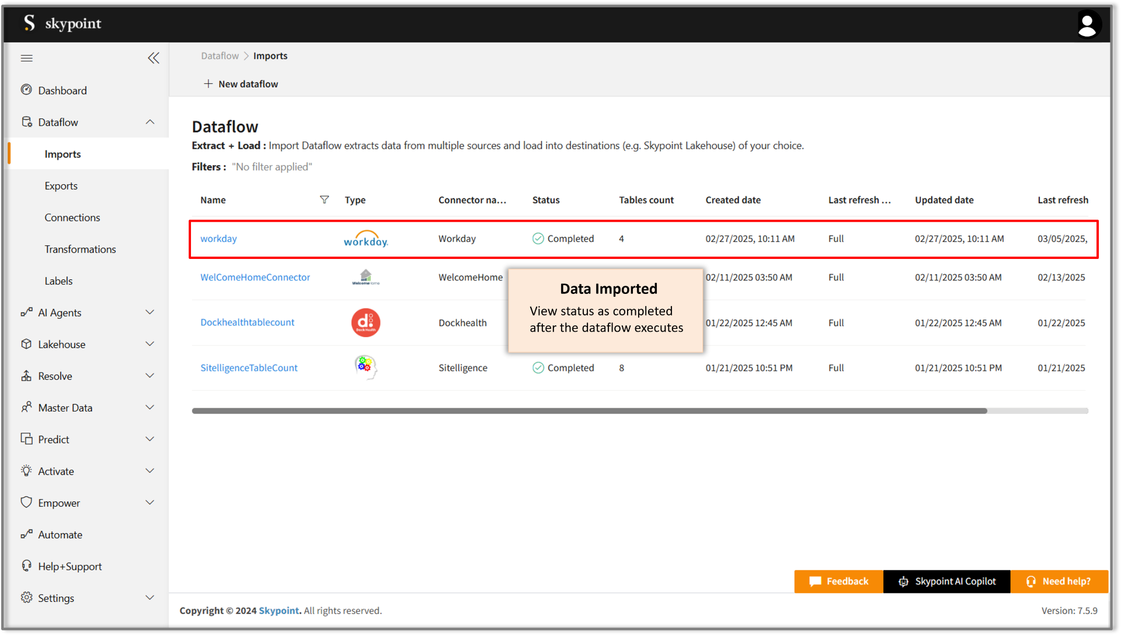Open the user profile avatar icon
This screenshot has width=1121, height=635.
tap(1087, 24)
